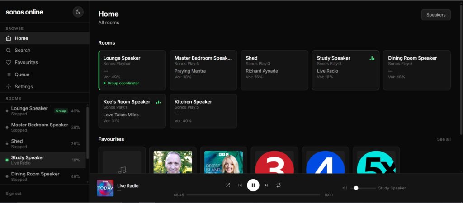
Task: Click the Queue list icon
Action: tap(9, 74)
